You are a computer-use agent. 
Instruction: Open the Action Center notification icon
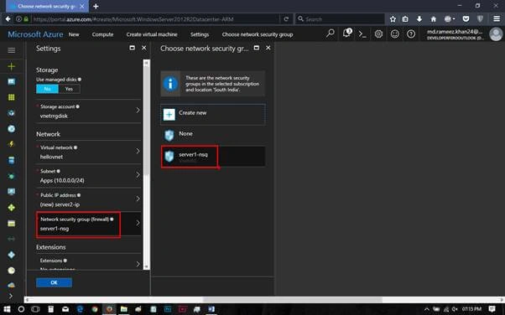click(x=492, y=309)
